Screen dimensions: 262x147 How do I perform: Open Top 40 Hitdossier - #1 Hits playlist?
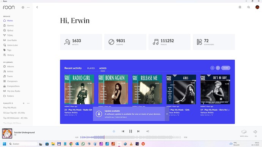(x=15, y=118)
